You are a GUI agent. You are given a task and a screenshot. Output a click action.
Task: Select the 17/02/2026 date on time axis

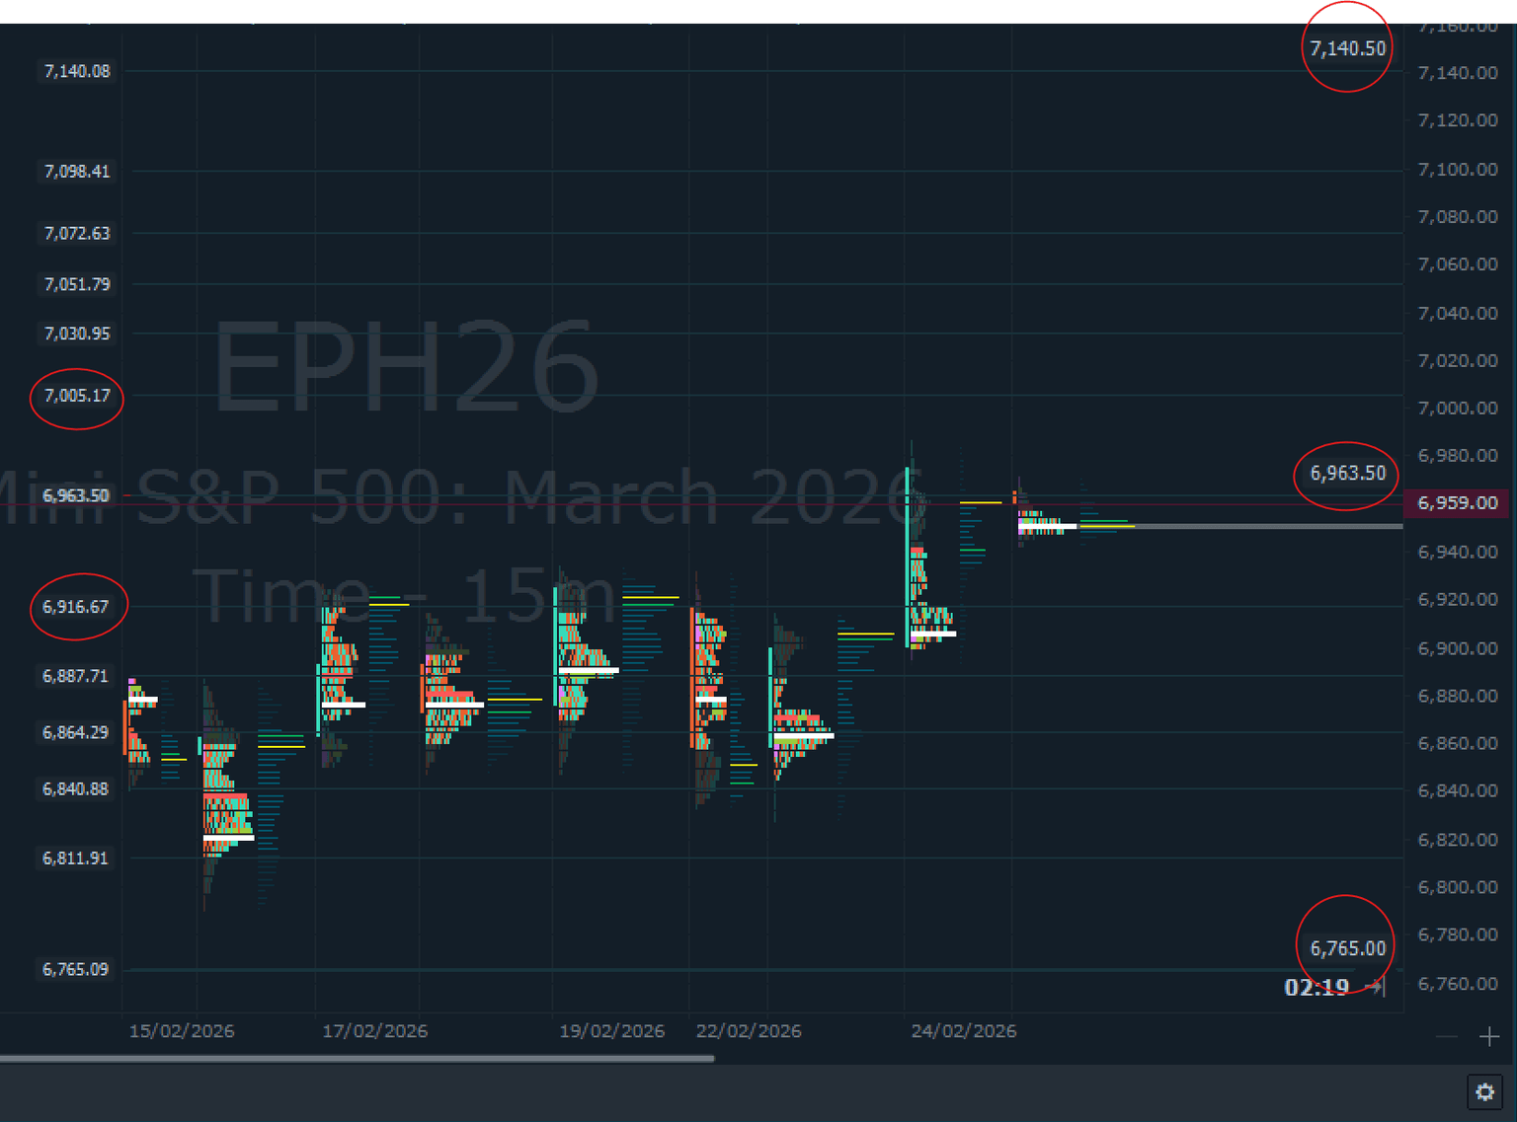point(375,1031)
